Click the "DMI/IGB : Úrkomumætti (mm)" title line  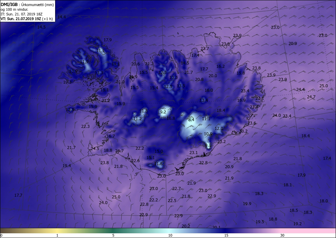tap(27, 4)
